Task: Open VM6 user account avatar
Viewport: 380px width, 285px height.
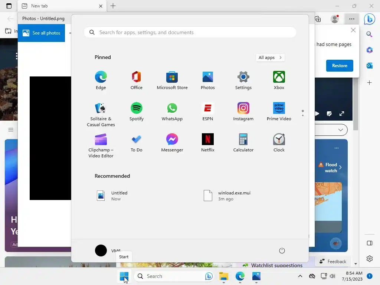Action: [101, 250]
